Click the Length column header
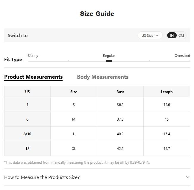This screenshot has height=190, width=194. pyautogui.click(x=167, y=92)
